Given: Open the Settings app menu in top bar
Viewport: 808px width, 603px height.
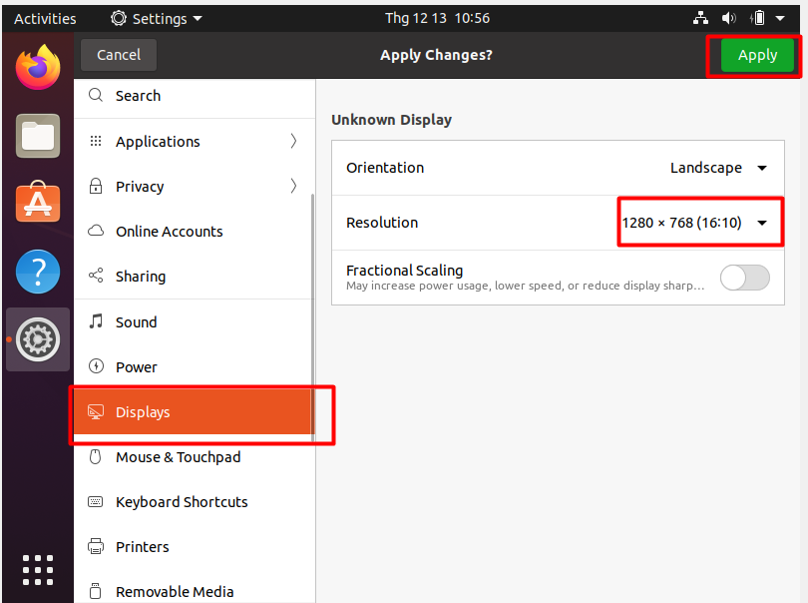Looking at the screenshot, I should 157,18.
